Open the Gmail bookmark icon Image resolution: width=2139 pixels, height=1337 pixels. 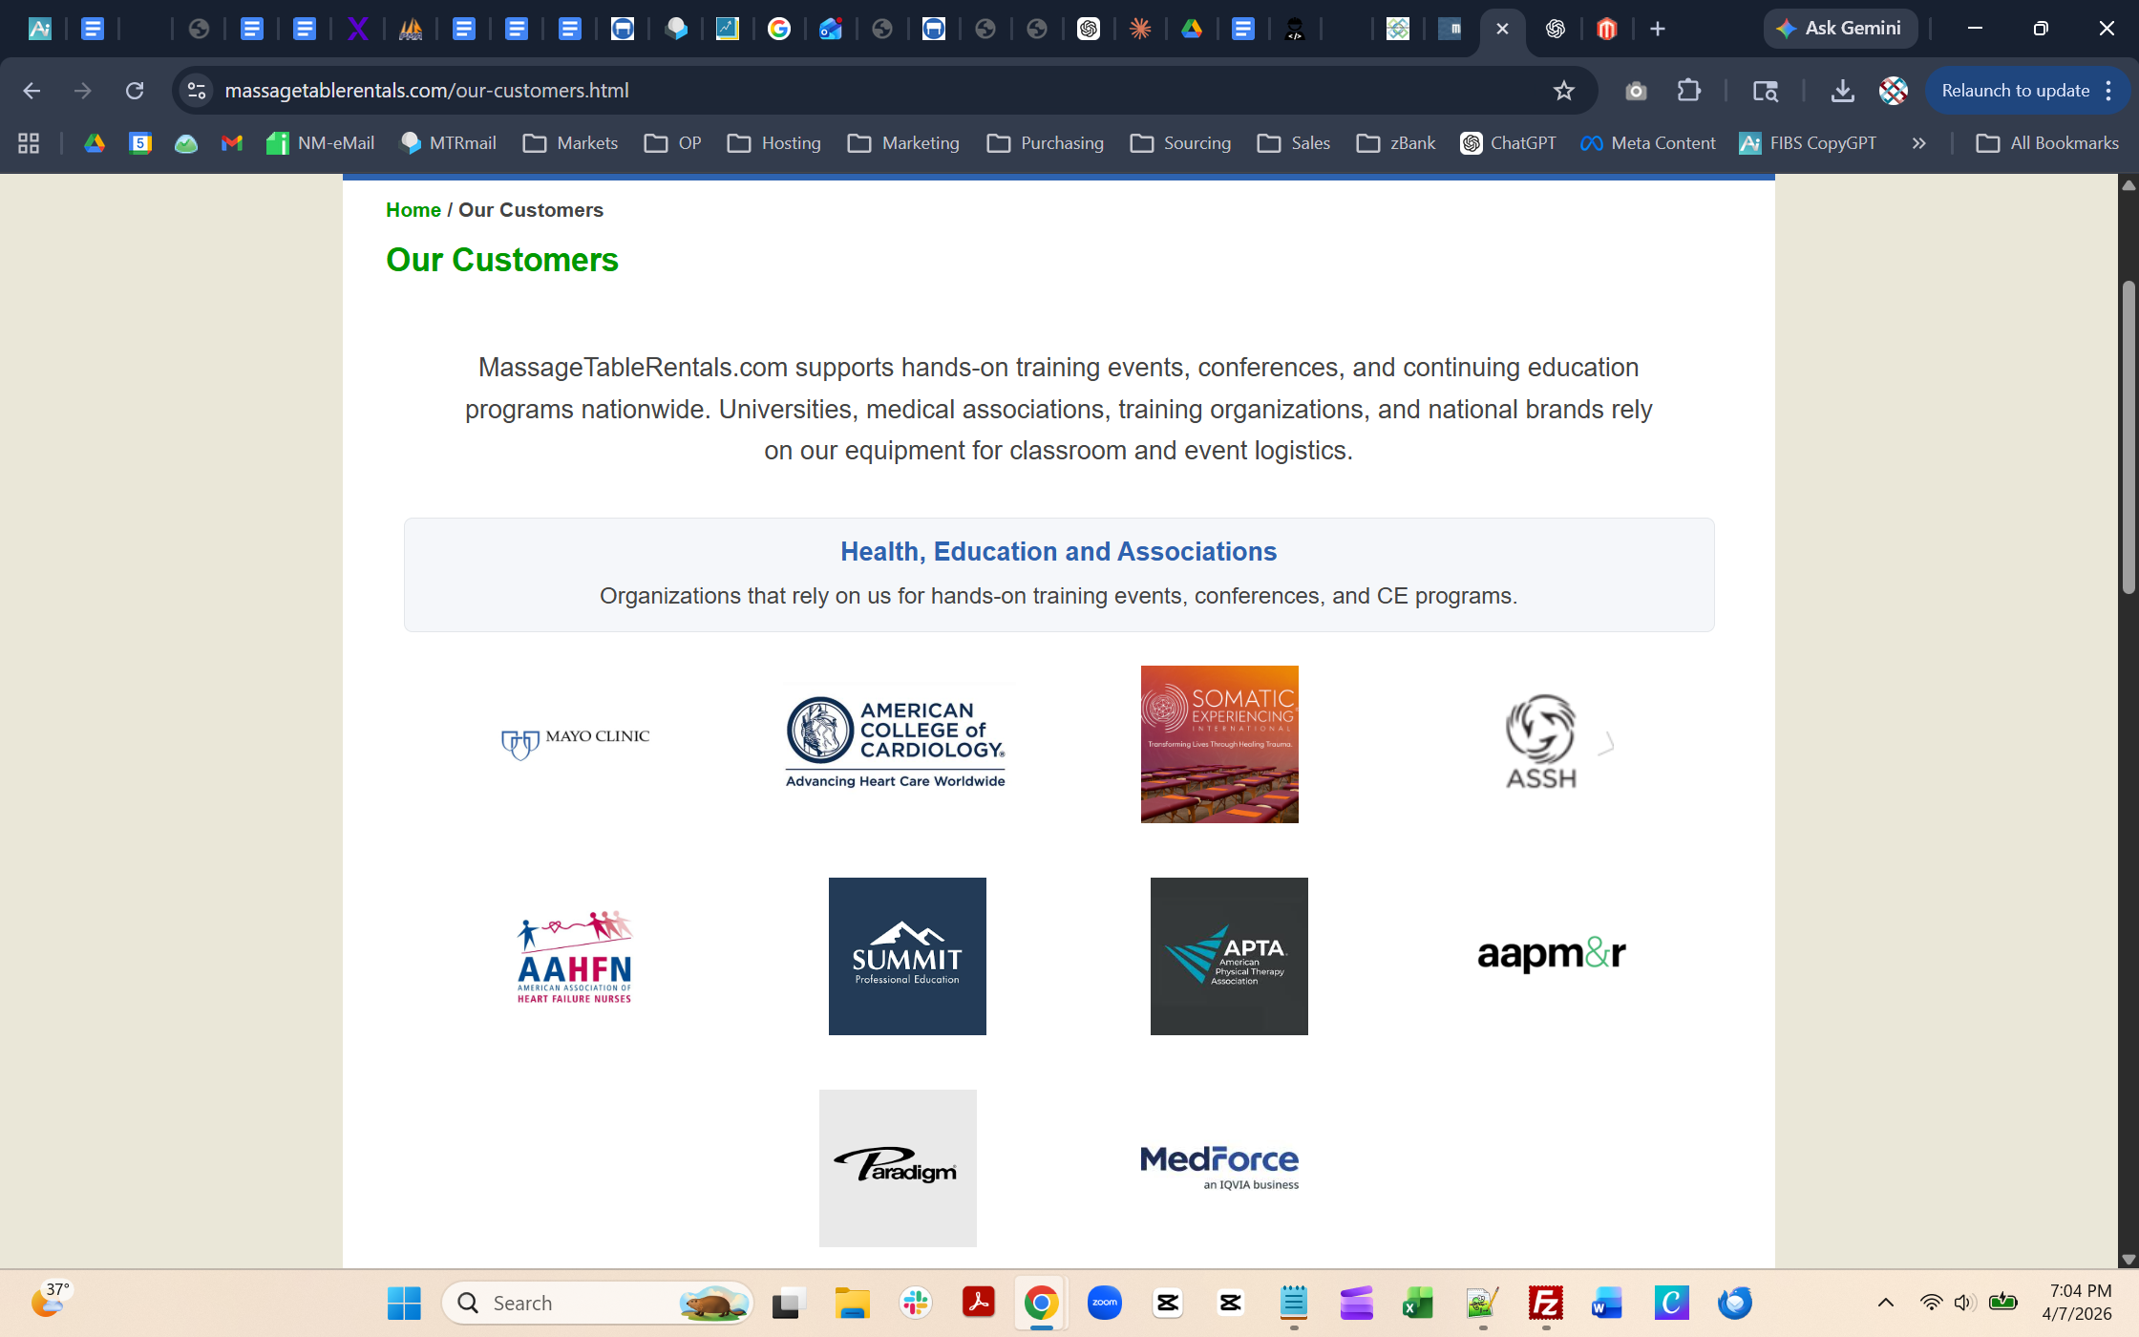[231, 143]
